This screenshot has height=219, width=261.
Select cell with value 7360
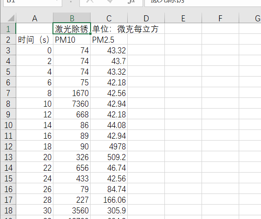(x=72, y=104)
